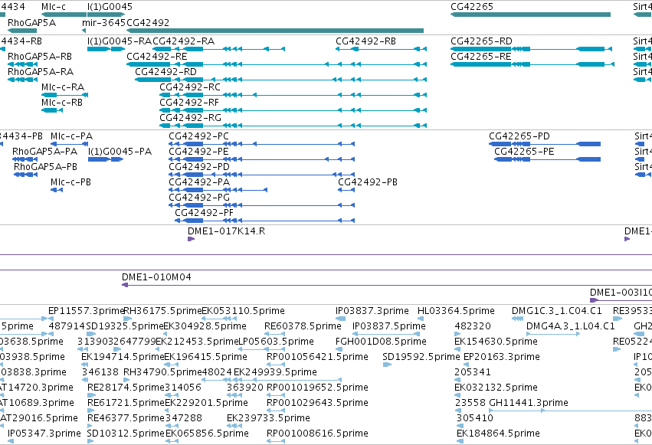The height and width of the screenshot is (445, 652).
Task: Select feature 482320
Action: (x=473, y=326)
